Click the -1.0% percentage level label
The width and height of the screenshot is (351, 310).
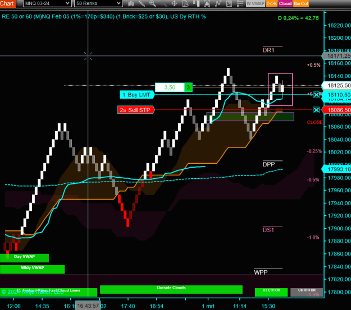[313, 237]
